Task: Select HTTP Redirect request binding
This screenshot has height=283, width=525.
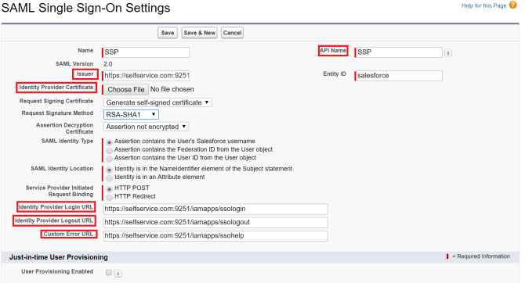Action: (109, 197)
